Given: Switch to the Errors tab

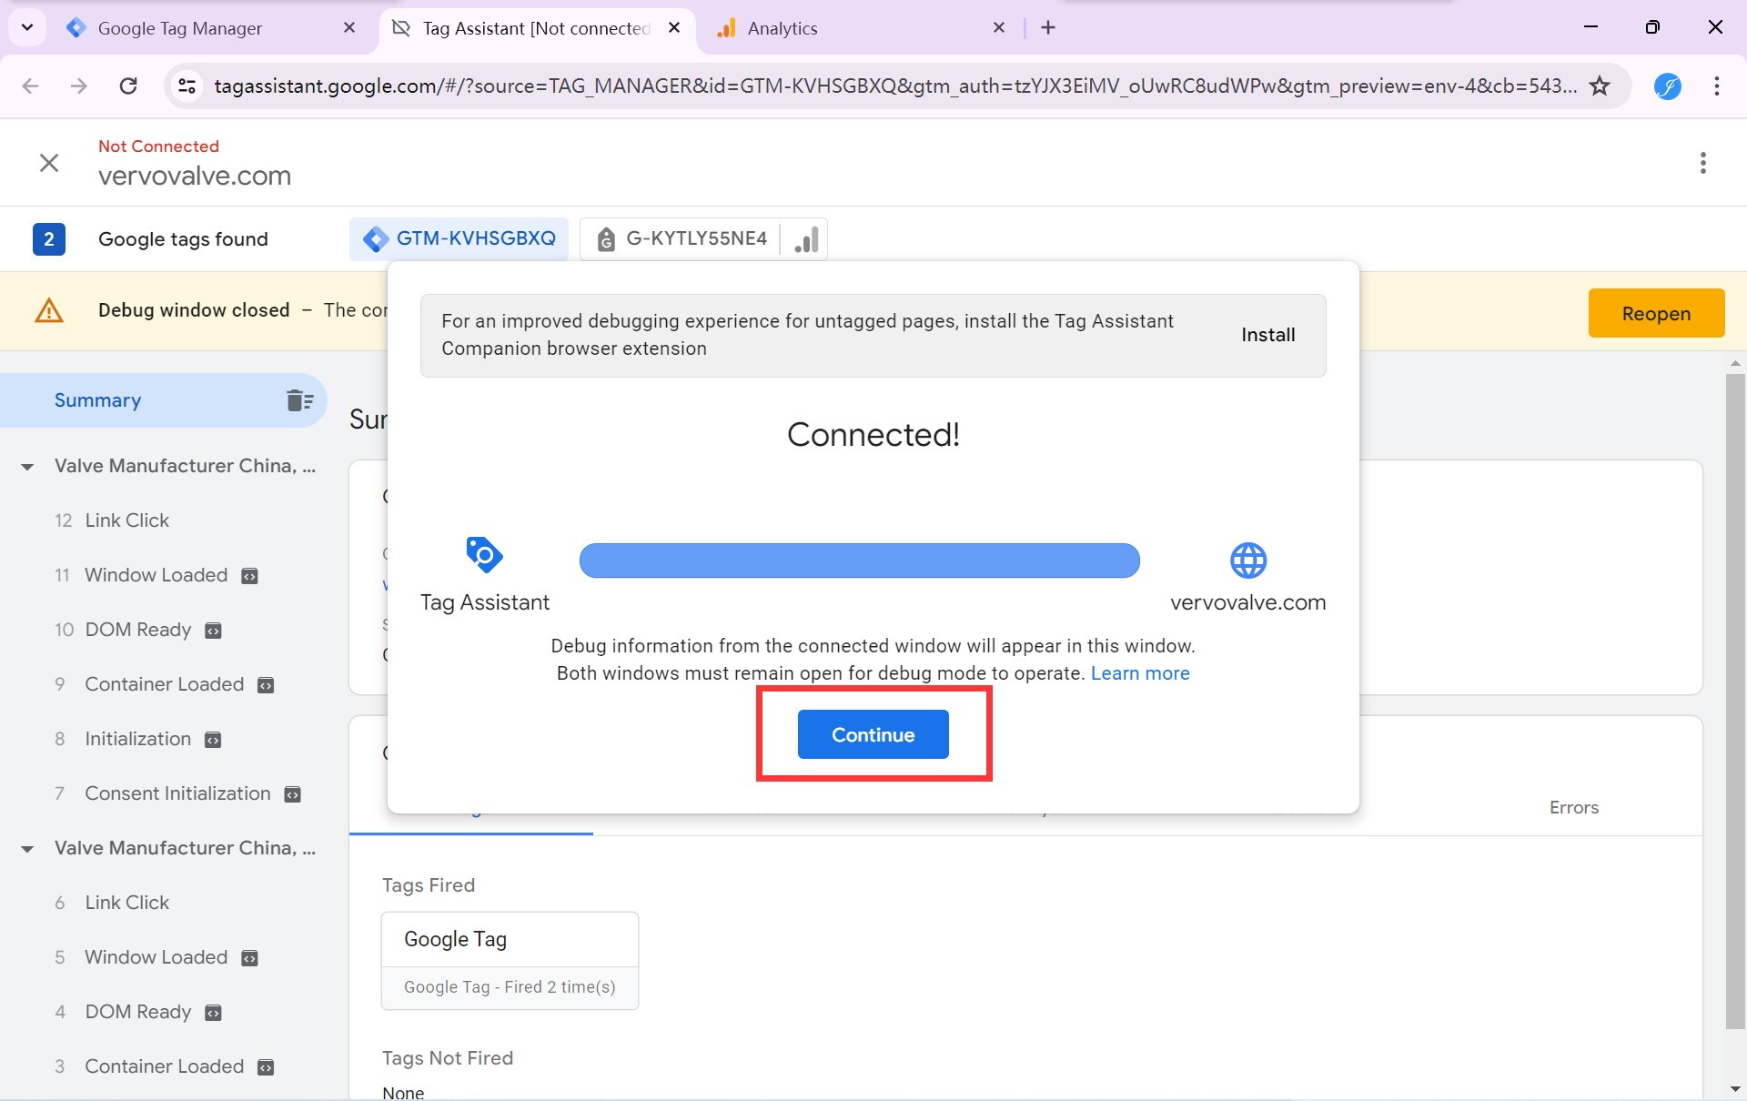Looking at the screenshot, I should [x=1573, y=807].
